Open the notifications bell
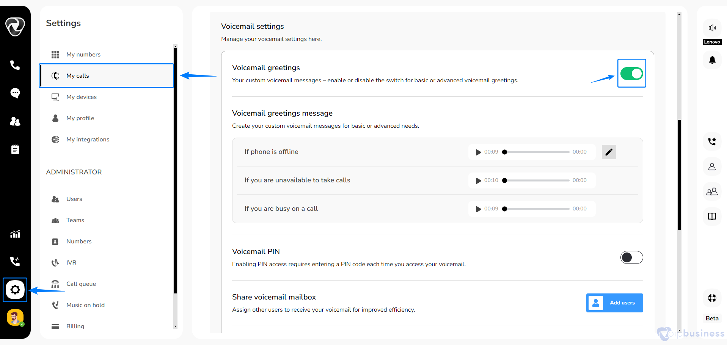Screen dimensions: 727x345 click(712, 60)
